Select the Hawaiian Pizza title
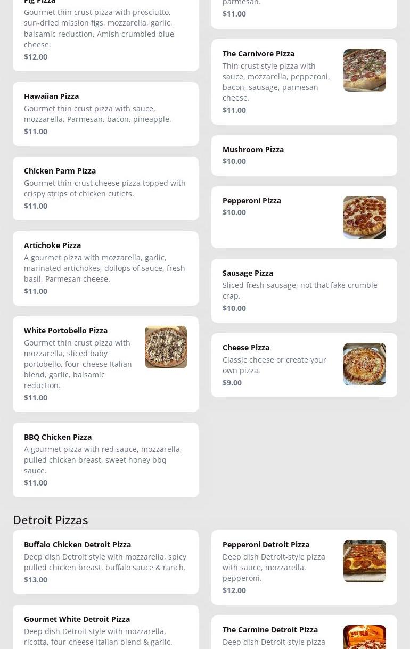Viewport: 410px width, 649px height. [x=51, y=96]
